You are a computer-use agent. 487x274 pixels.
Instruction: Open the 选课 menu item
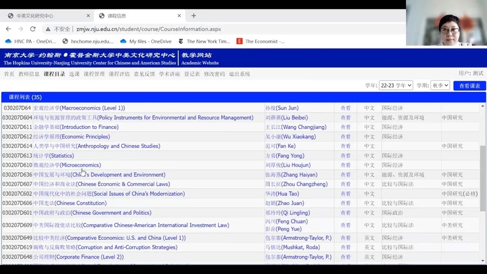point(74,74)
